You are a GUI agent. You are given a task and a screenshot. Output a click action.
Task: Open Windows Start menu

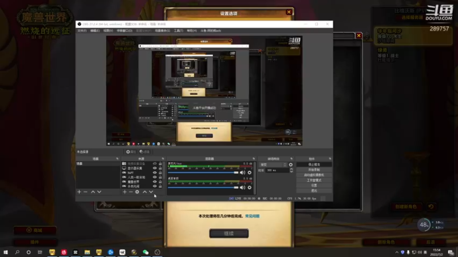[x=6, y=252]
